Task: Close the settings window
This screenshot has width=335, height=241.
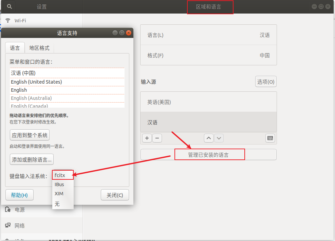Action: 328,7
